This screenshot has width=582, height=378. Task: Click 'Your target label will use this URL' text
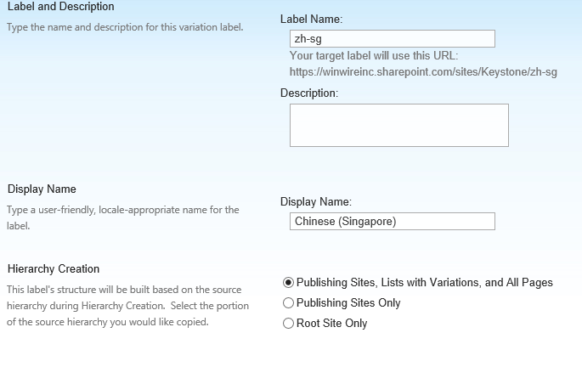pos(374,56)
